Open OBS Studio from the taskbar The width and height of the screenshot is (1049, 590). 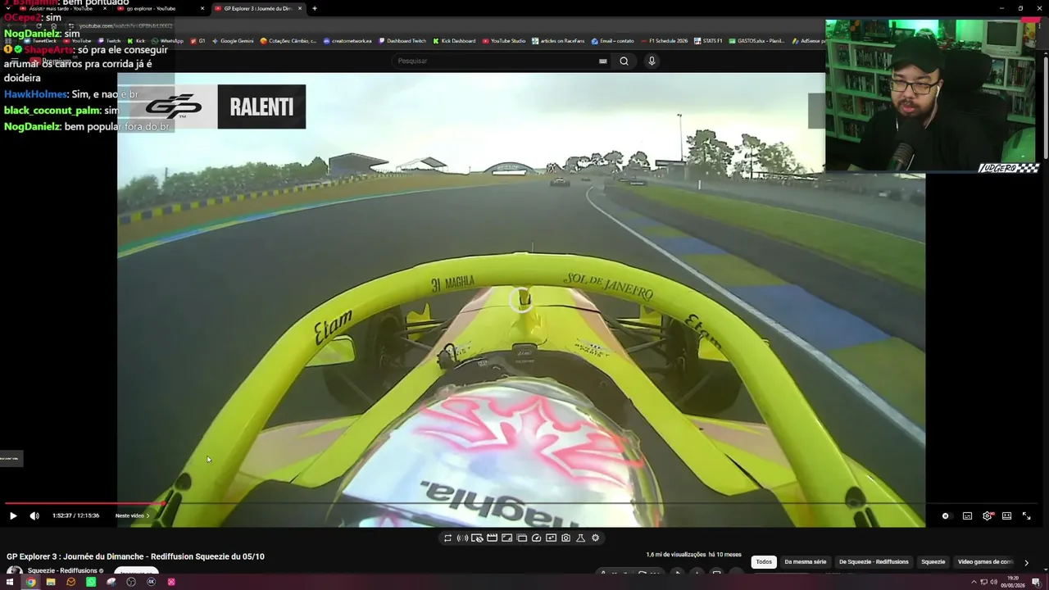point(131,582)
